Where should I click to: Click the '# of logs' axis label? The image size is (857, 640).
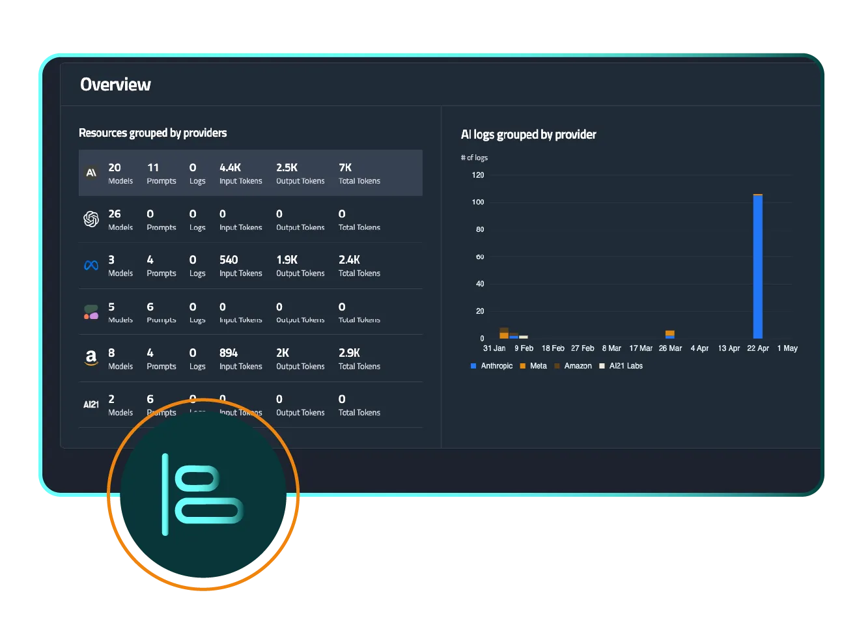point(474,158)
